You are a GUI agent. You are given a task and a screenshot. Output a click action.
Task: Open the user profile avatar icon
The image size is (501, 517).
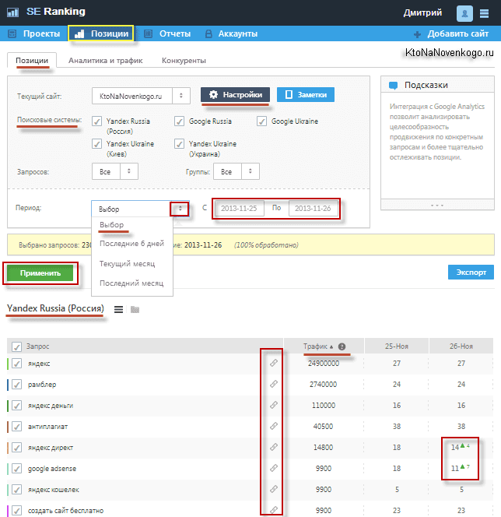click(464, 13)
